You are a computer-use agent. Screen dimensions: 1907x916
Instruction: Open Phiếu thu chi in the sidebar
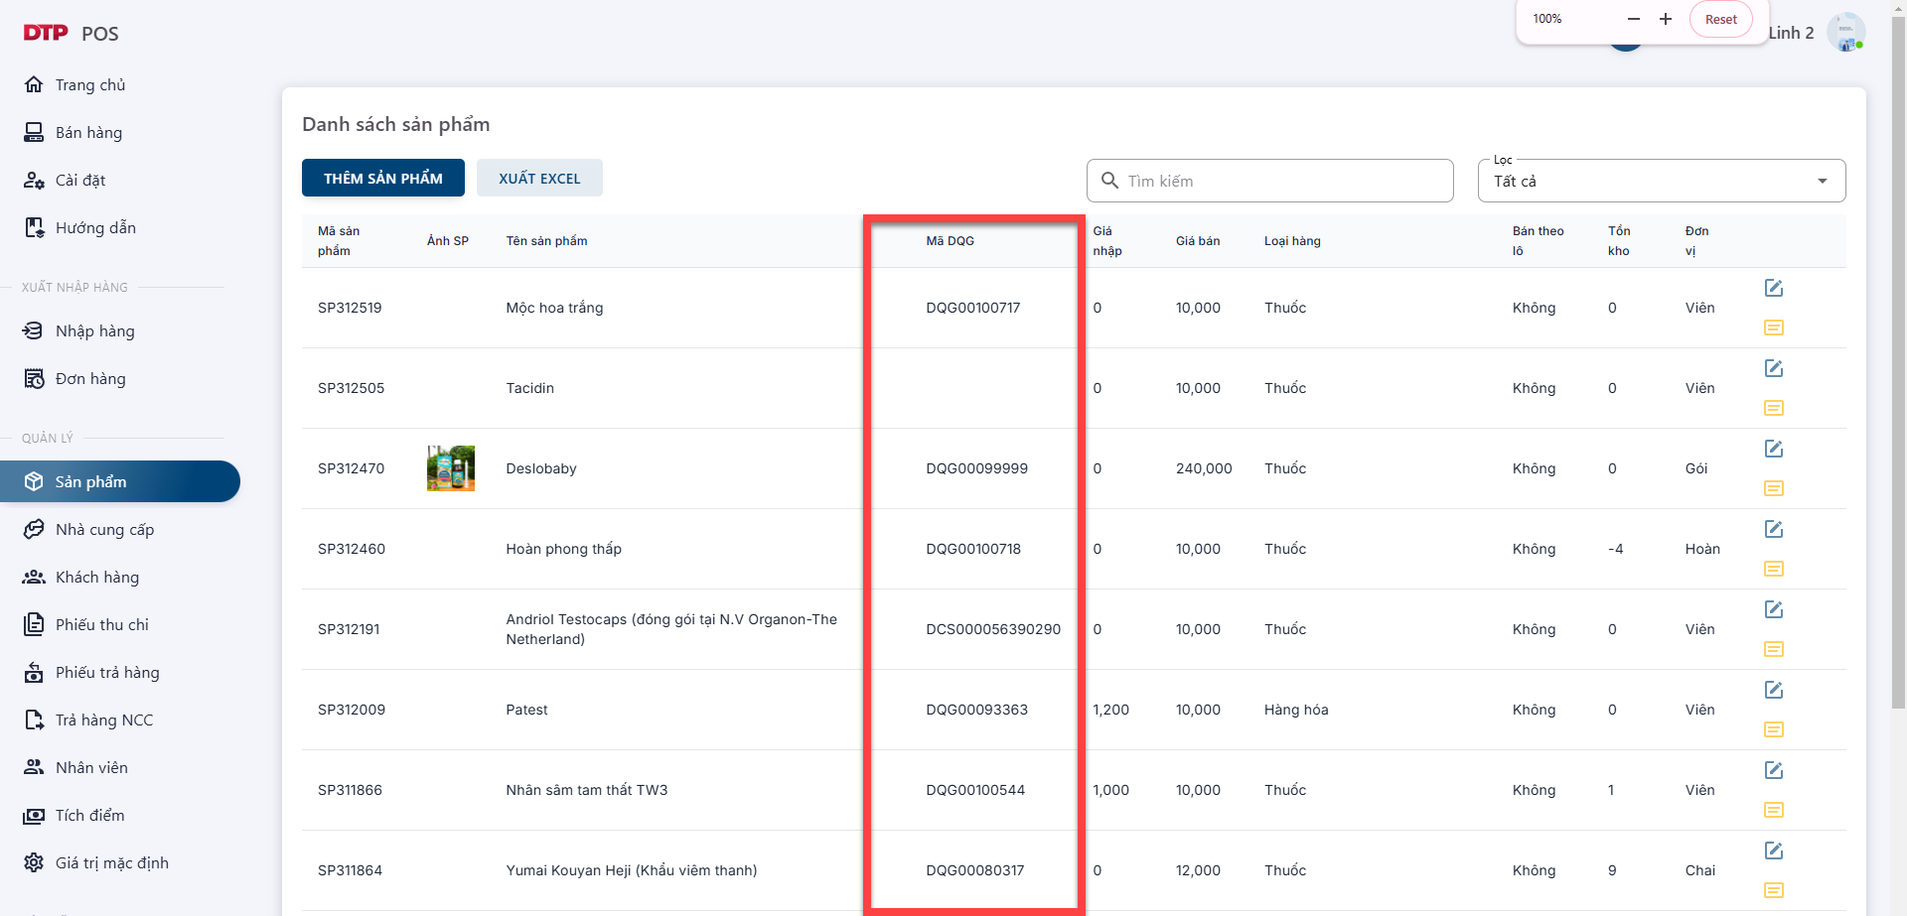101,624
